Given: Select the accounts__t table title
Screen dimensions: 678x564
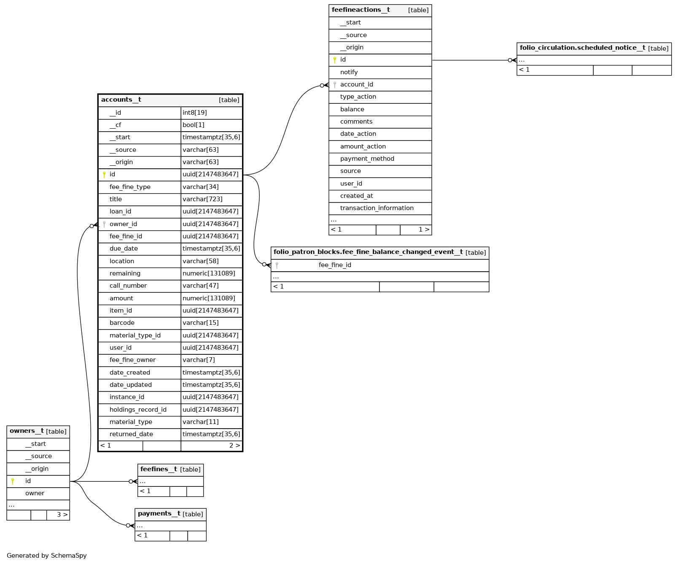Looking at the screenshot, I should pos(121,100).
